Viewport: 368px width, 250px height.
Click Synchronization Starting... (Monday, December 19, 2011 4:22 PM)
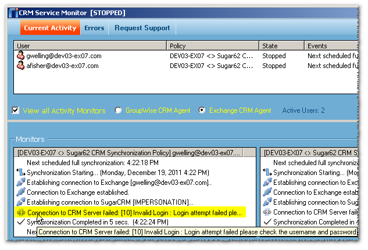[118, 173]
